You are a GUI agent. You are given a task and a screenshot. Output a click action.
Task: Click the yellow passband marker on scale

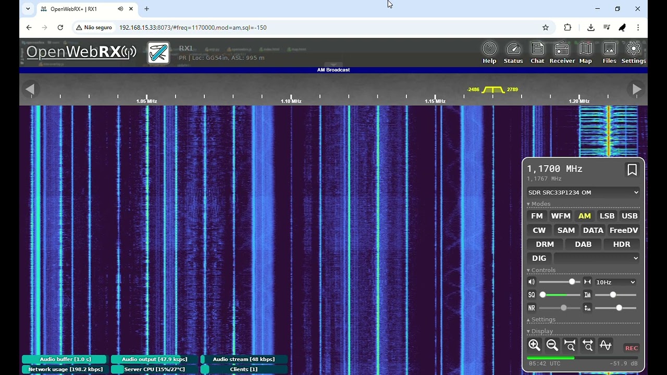point(493,90)
